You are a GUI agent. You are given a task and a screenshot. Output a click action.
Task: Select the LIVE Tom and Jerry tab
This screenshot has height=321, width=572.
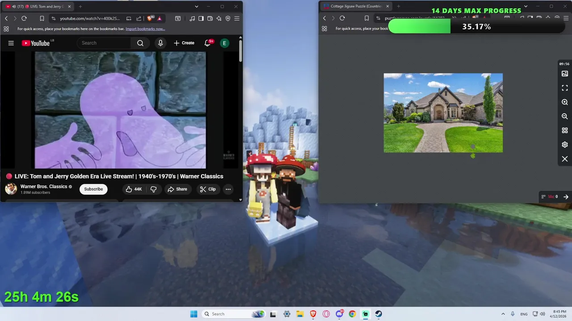38,7
